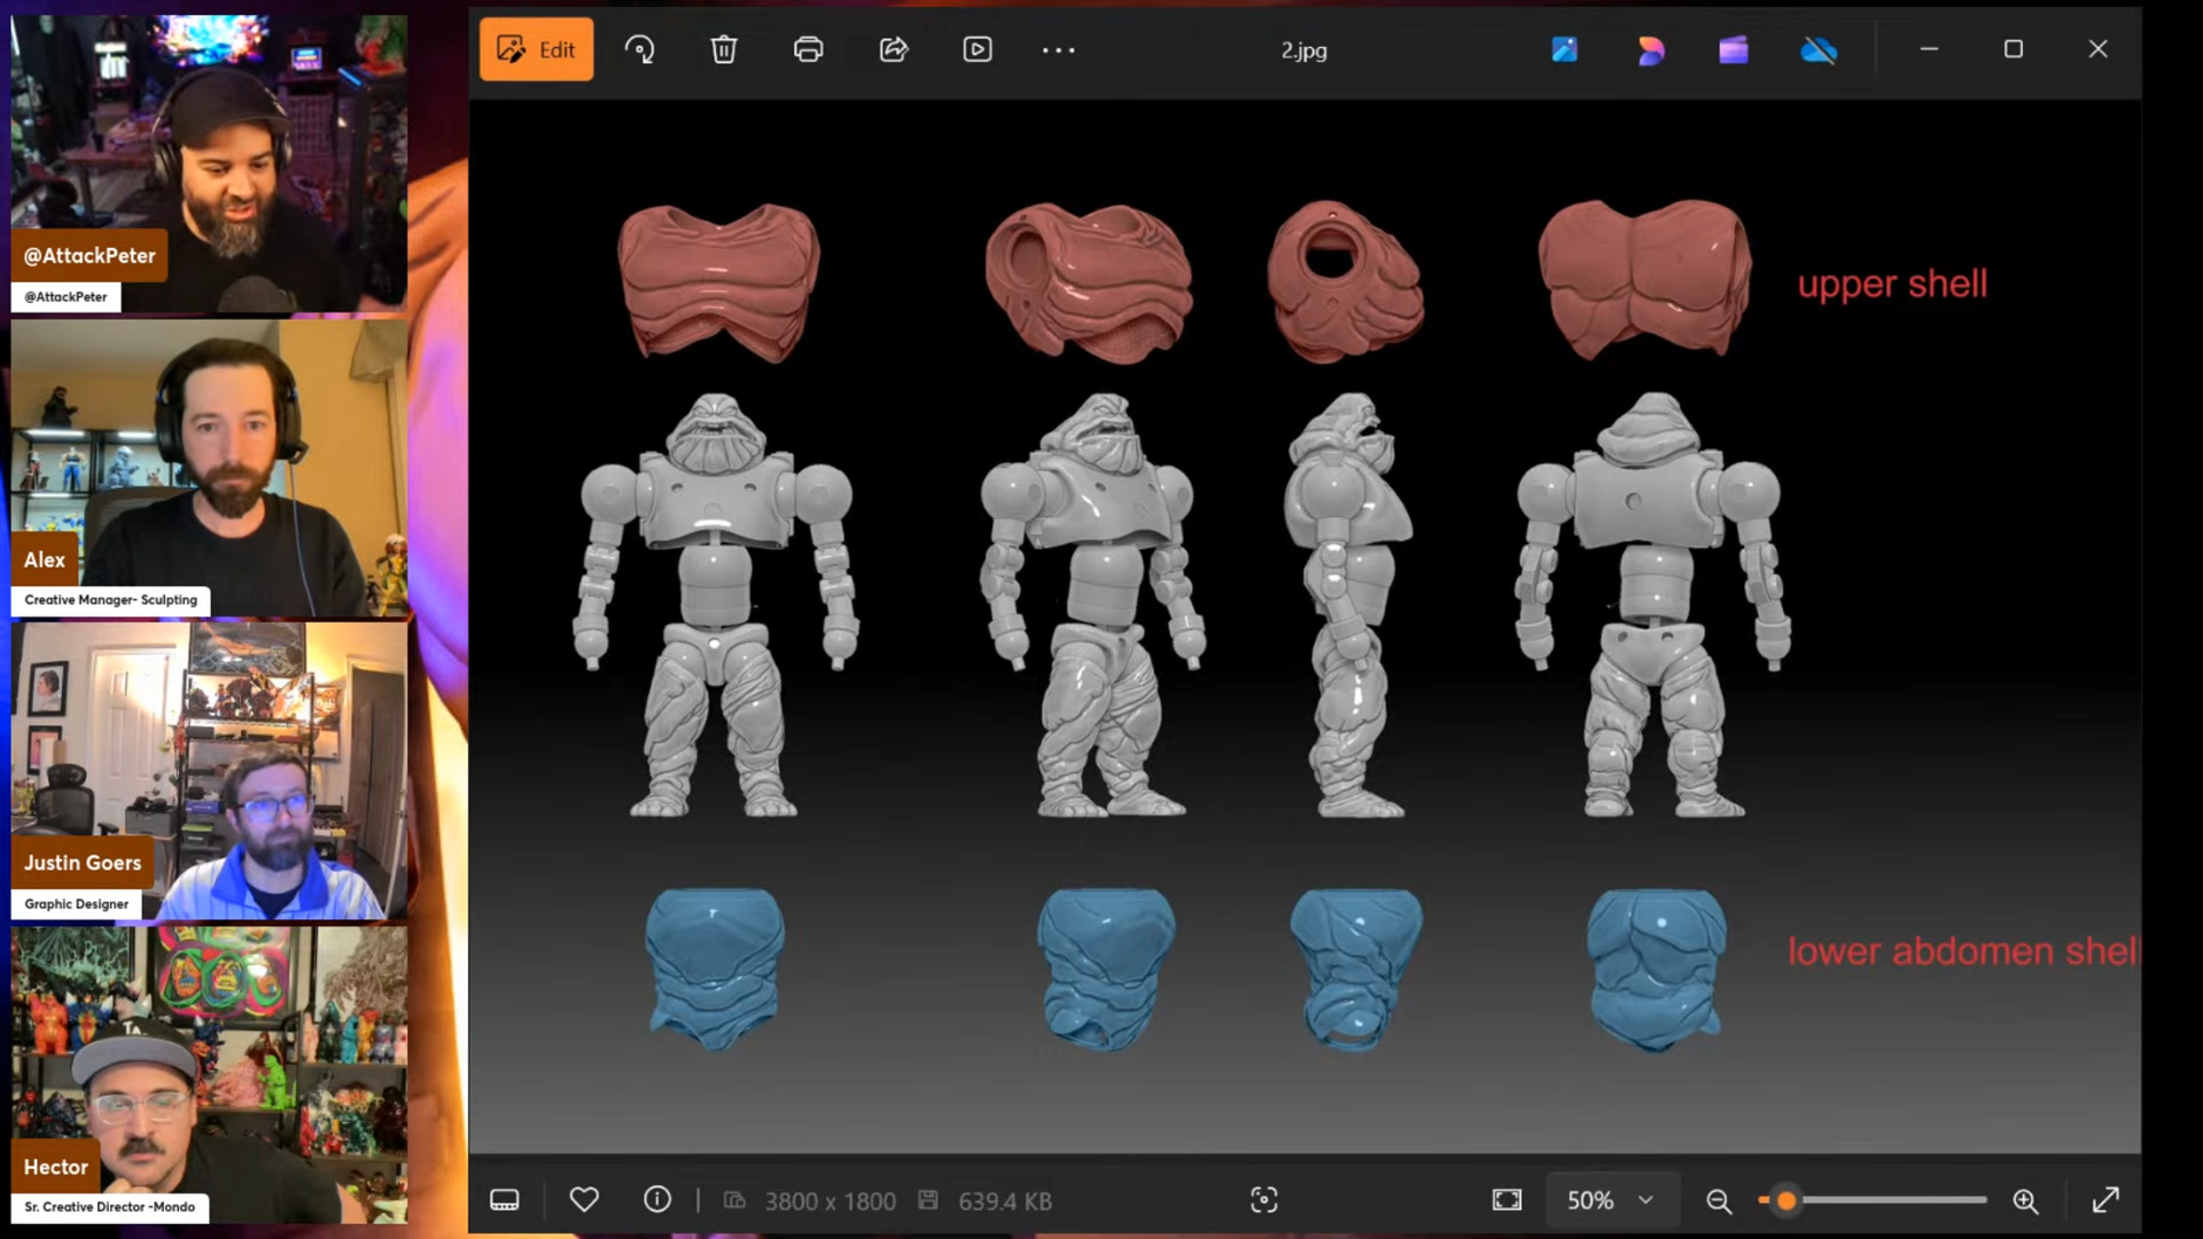The height and width of the screenshot is (1239, 2203).
Task: Print the image with the printer icon
Action: (x=808, y=50)
